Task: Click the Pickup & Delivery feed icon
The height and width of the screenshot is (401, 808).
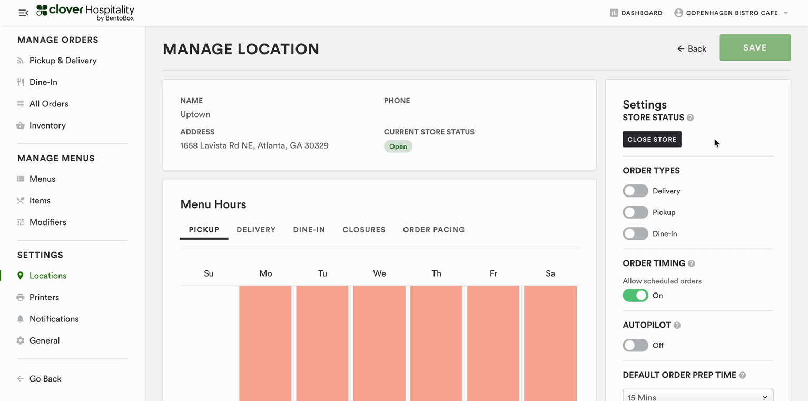Action: click(20, 61)
